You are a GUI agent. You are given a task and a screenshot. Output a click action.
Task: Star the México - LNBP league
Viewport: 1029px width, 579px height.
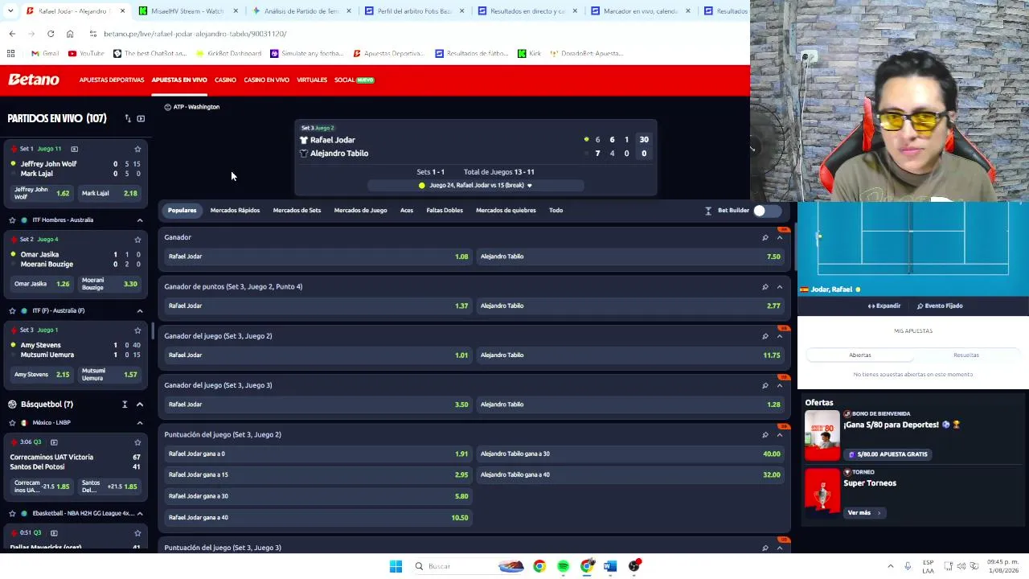tap(12, 422)
